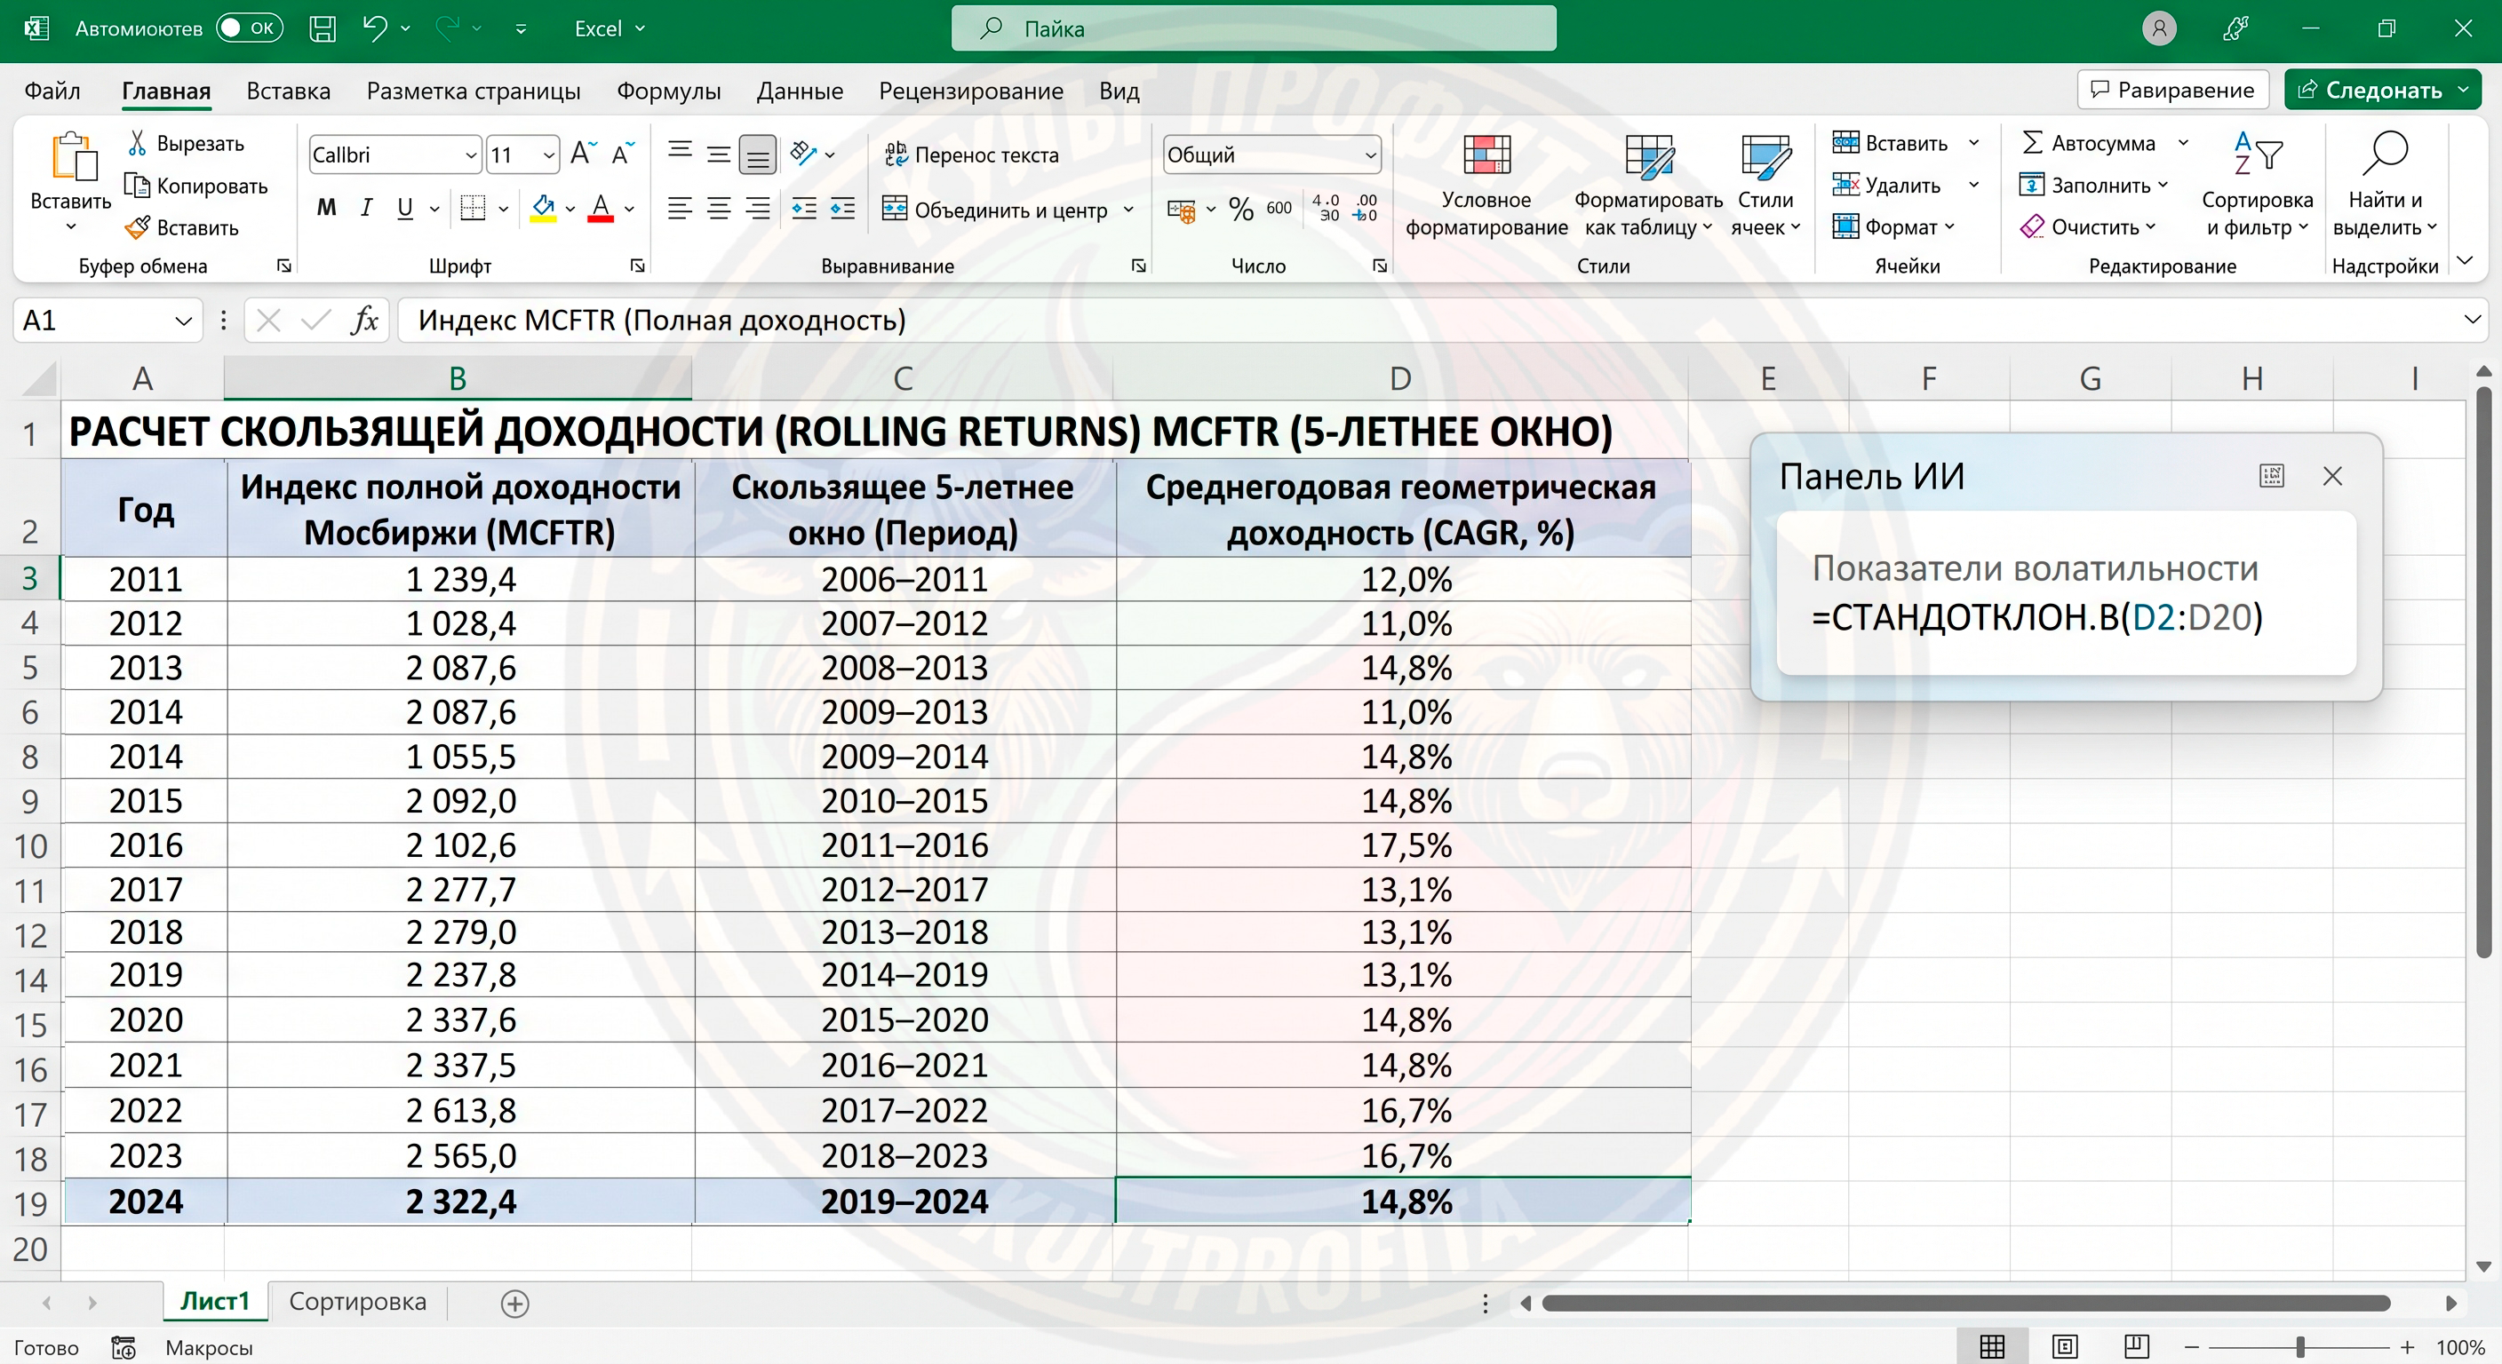The height and width of the screenshot is (1364, 2502).
Task: Toggle Italic formatting
Action: pos(366,208)
